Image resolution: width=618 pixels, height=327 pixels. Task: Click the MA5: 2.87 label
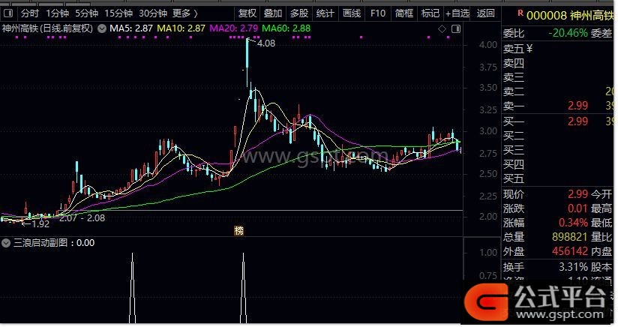pyautogui.click(x=130, y=28)
